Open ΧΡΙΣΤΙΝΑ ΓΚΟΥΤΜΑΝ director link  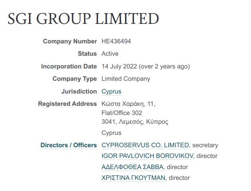point(133,178)
